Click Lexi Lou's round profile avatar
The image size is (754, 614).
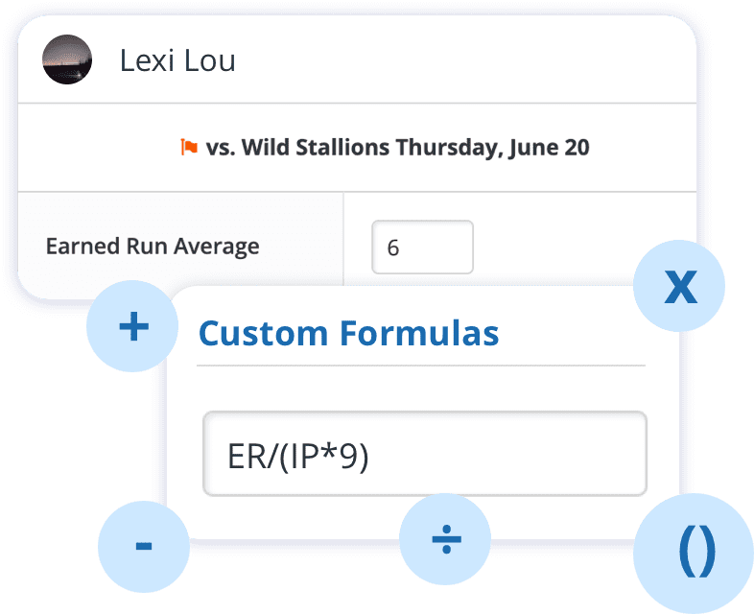pos(67,59)
